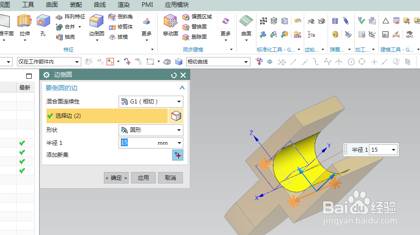Open the radius 1 unit dropdown arrow

(x=180, y=143)
